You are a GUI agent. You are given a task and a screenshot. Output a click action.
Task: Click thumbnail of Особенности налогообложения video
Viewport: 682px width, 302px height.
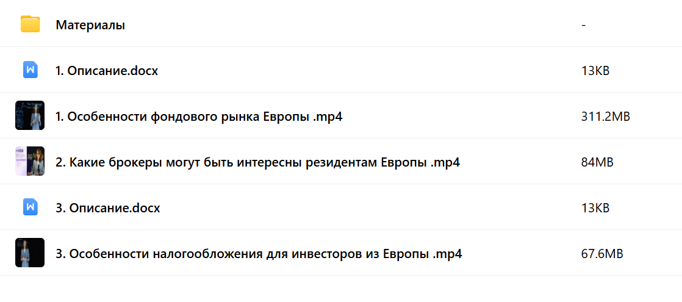[x=30, y=253]
